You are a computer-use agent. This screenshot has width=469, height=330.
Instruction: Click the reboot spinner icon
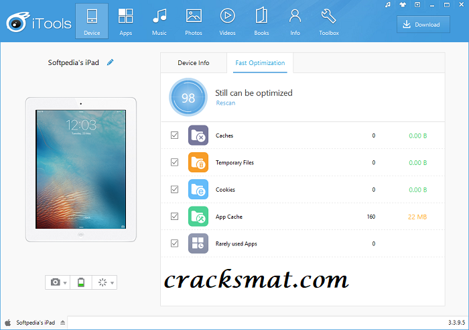103,282
